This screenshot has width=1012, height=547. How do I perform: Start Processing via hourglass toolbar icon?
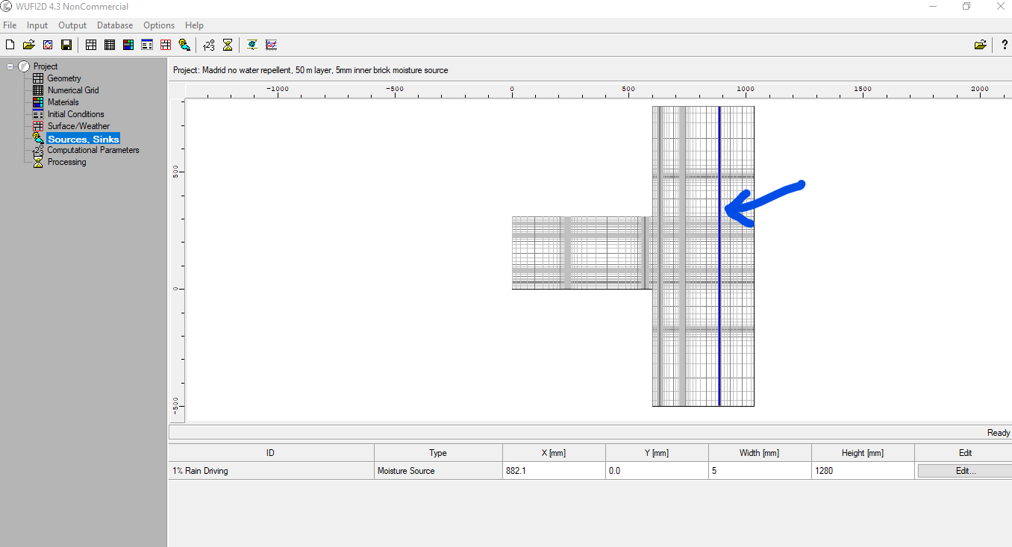228,45
